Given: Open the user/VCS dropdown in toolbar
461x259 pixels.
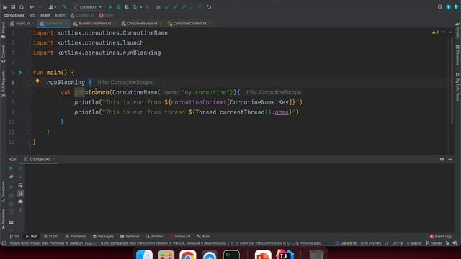Looking at the screenshot, I should 53,7.
